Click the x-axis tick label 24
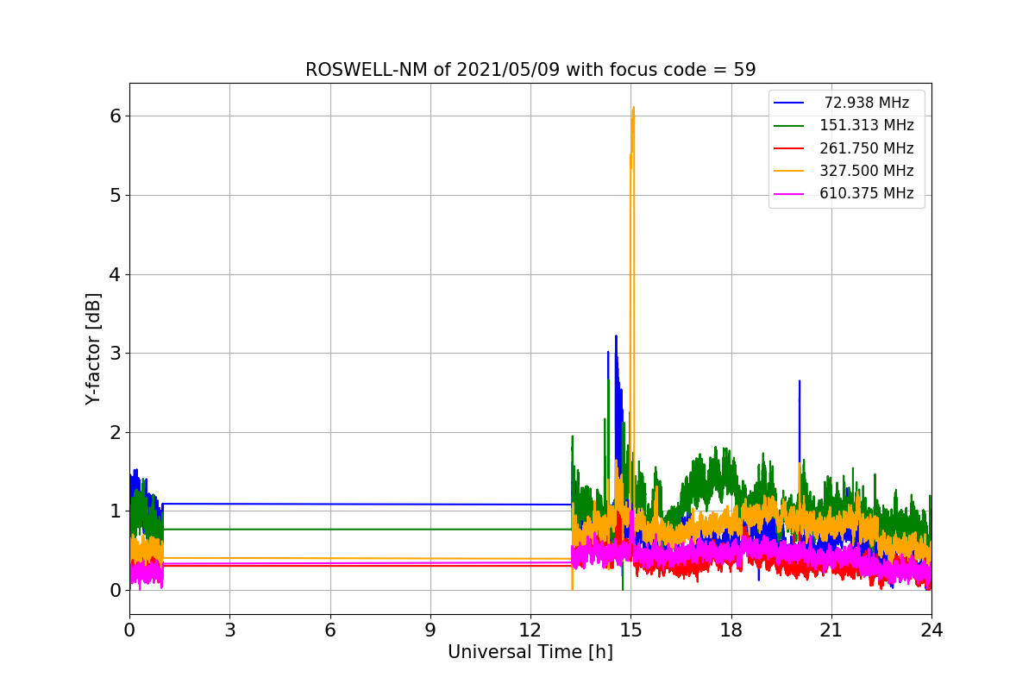Screen dimensions: 1035x690 coord(931,630)
